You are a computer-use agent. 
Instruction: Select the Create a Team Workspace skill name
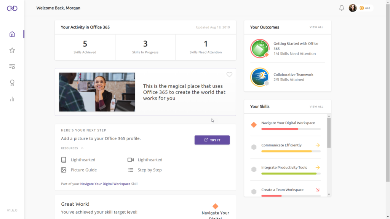tap(282, 190)
